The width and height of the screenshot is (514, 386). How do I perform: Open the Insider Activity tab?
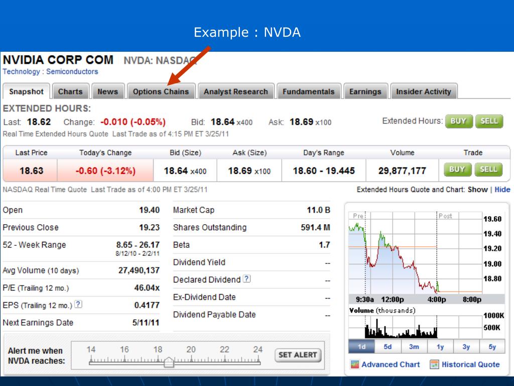point(424,91)
